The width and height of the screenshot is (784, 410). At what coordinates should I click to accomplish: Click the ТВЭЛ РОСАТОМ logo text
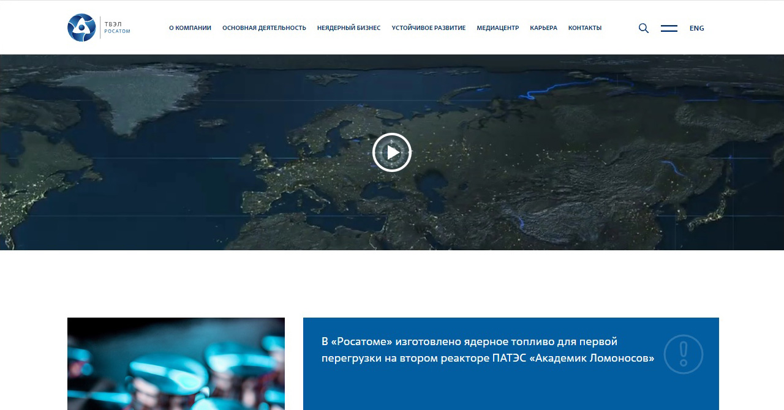[117, 28]
